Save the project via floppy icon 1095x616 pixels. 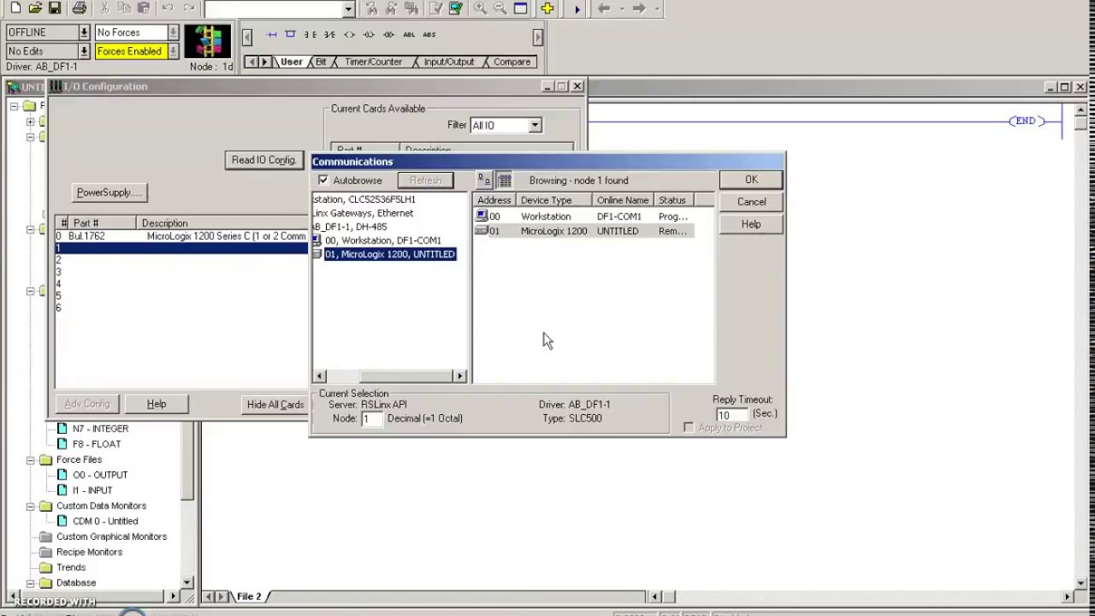coord(55,9)
